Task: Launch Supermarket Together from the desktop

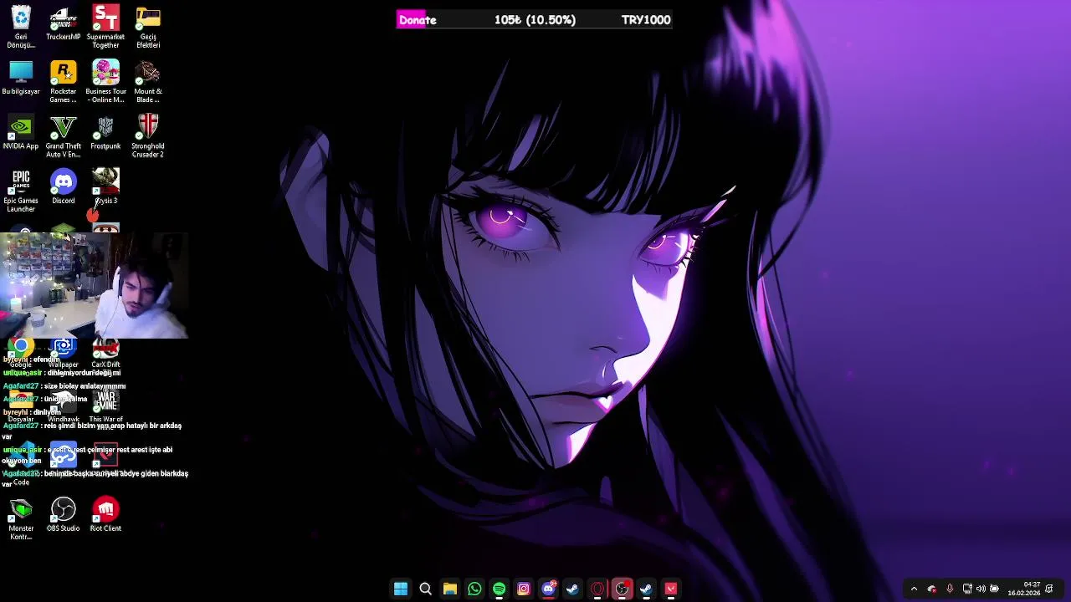Action: [x=105, y=27]
